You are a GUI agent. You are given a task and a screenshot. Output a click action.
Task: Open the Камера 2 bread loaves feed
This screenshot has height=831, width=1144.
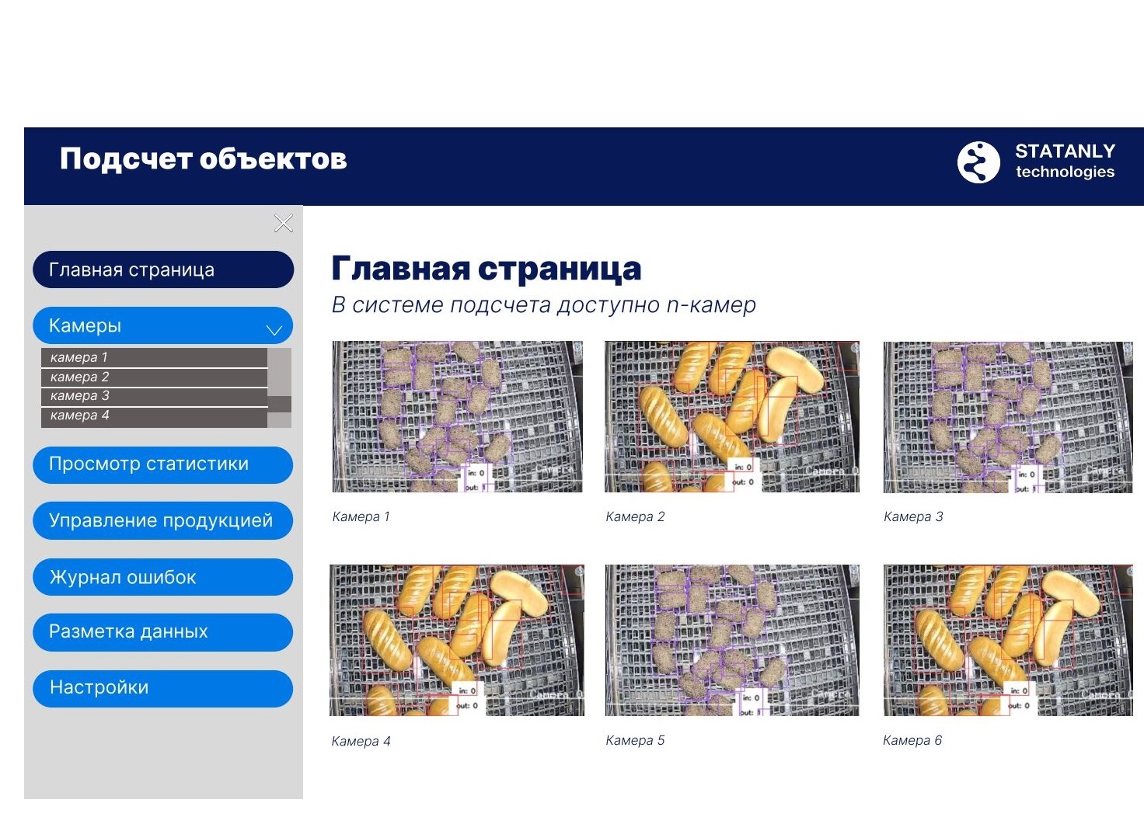(731, 416)
